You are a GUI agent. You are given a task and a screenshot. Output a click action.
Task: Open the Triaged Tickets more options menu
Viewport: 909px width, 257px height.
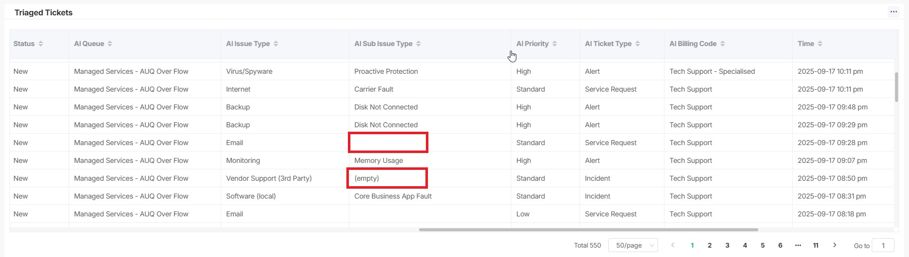[x=894, y=12]
